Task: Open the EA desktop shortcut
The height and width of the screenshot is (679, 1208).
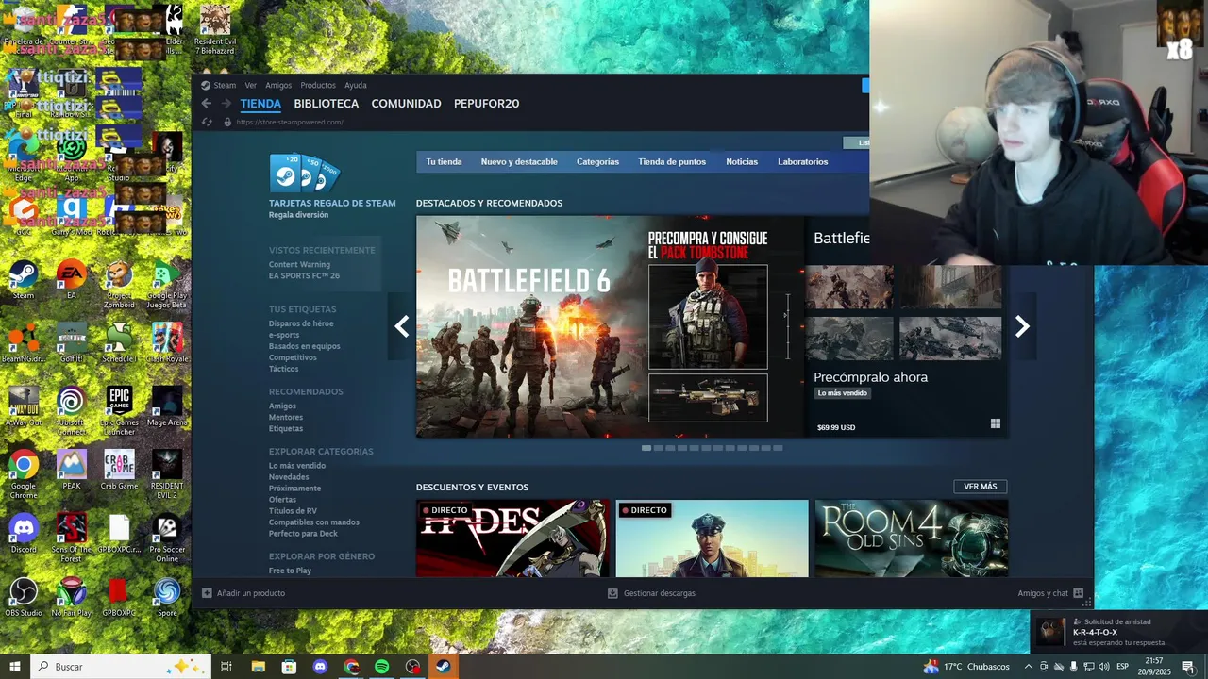Action: [71, 279]
